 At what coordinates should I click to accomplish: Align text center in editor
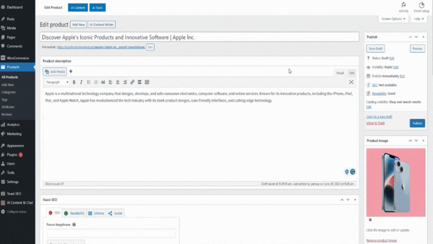(118, 82)
